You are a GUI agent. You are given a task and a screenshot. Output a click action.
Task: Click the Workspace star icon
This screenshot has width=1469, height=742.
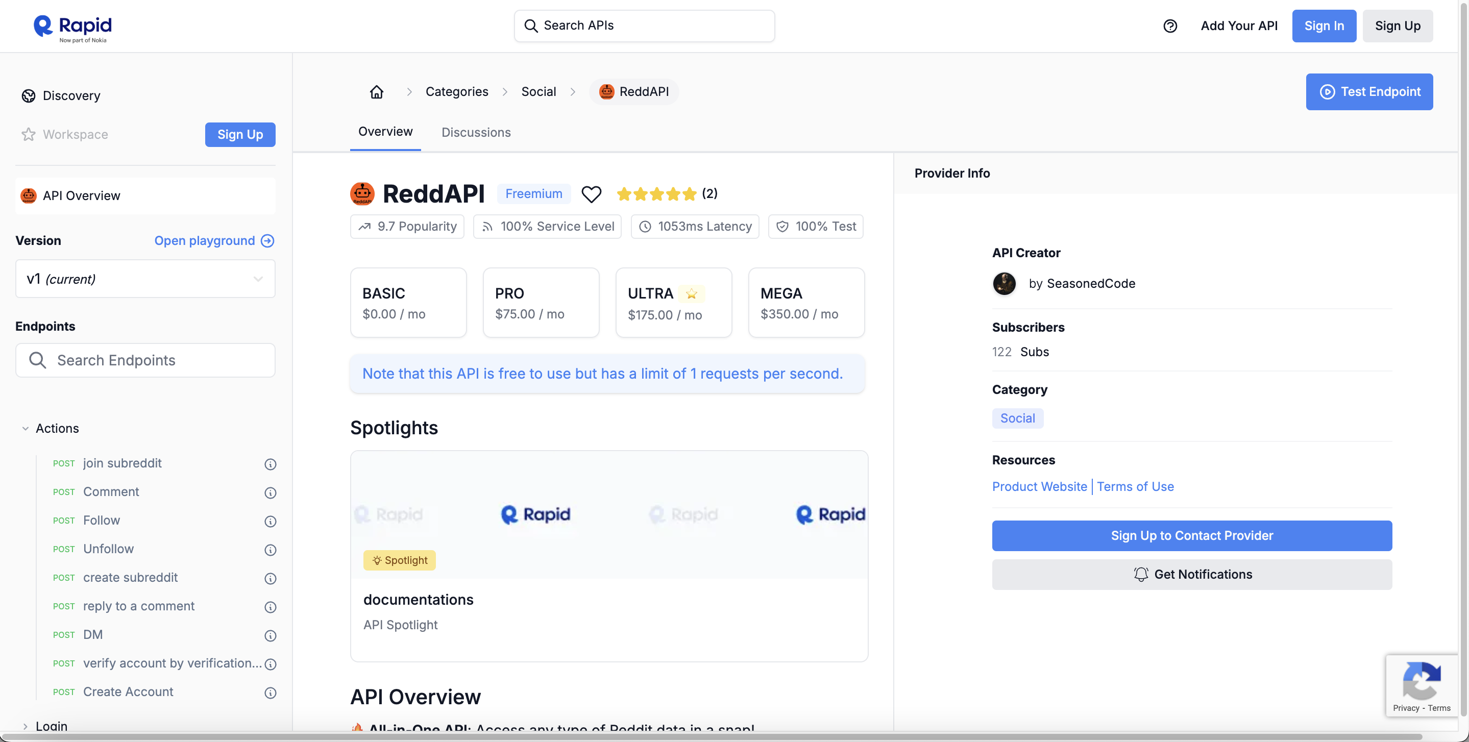click(x=29, y=135)
